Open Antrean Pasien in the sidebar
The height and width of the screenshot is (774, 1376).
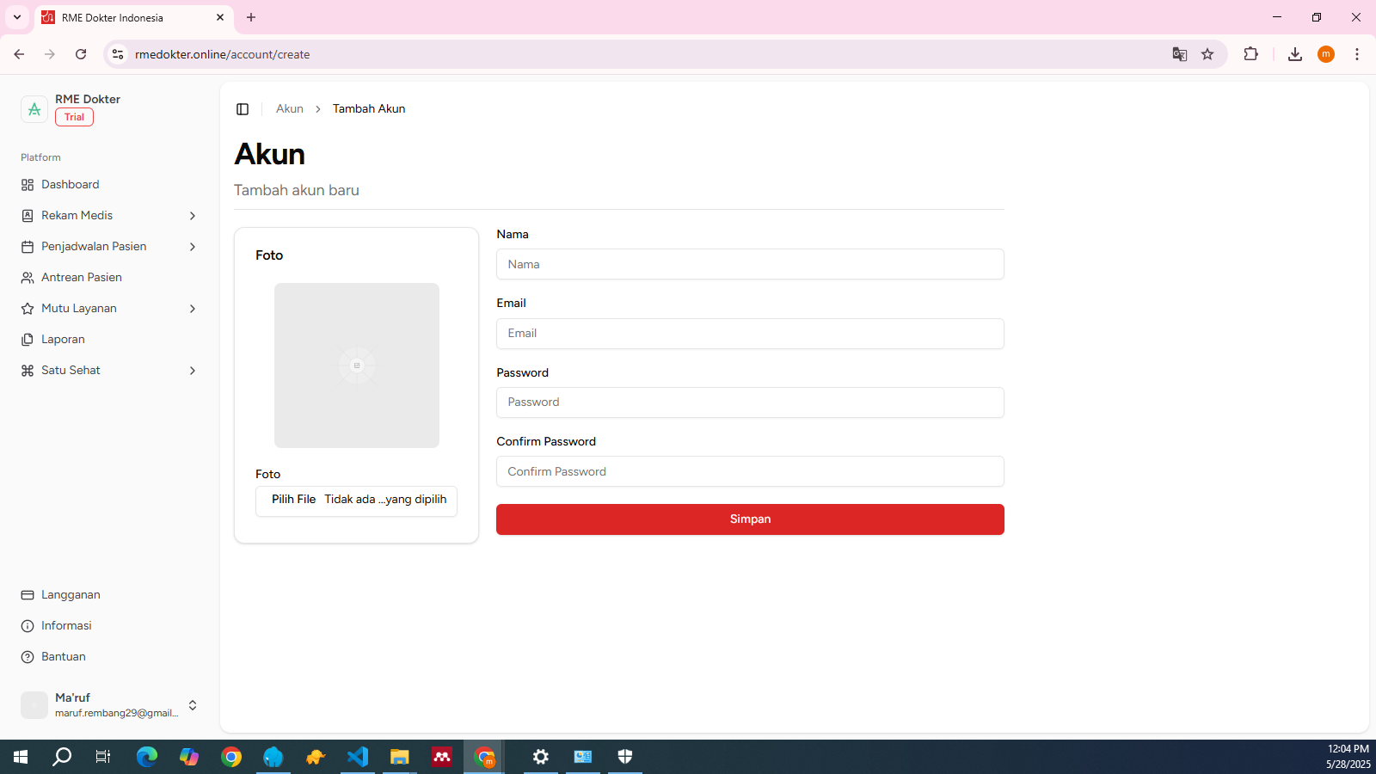[x=81, y=278]
